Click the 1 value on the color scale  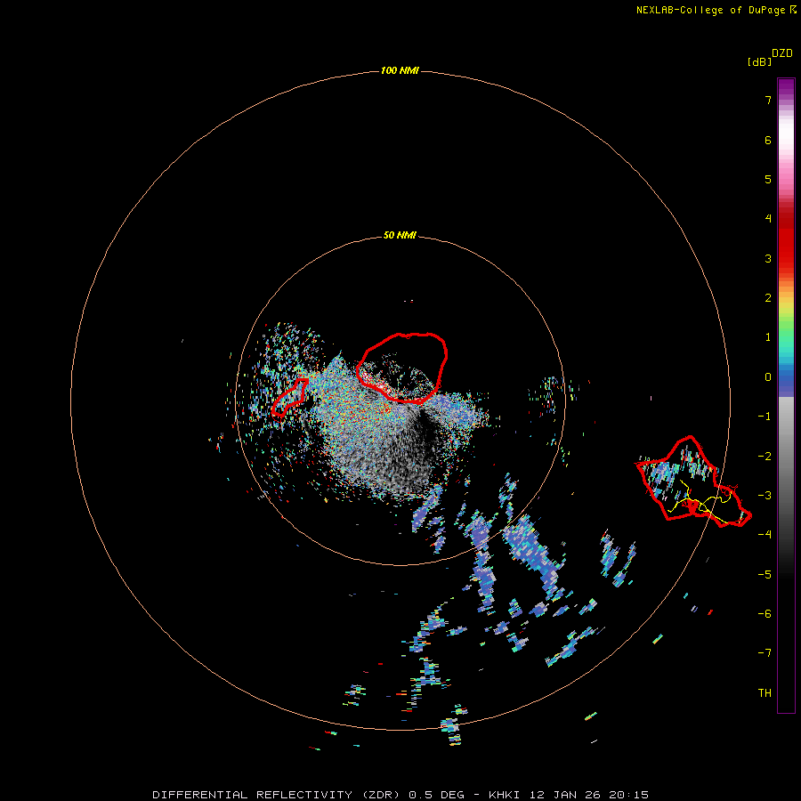coord(768,337)
